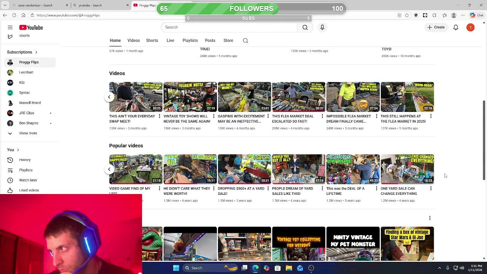Screen dimensions: 487x274
Task: Open options for PEOPLE DREAM OF YARD SALES
Action: tap(322, 188)
